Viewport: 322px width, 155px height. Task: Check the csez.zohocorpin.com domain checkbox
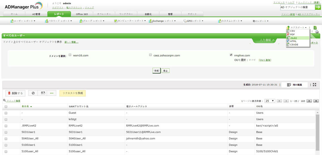tap(151, 55)
